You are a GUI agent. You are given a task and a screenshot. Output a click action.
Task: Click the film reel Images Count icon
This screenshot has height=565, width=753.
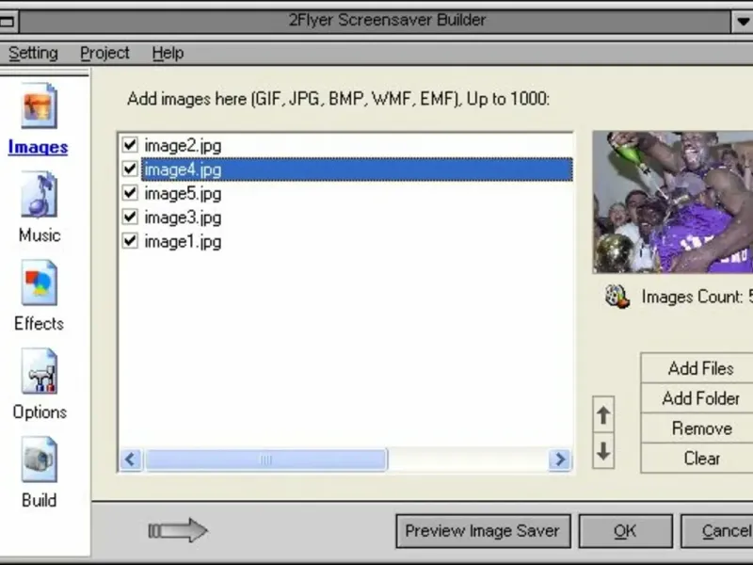[617, 297]
